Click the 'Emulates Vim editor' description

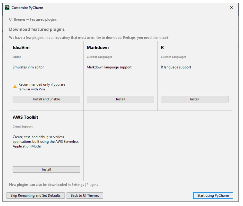click(x=28, y=67)
